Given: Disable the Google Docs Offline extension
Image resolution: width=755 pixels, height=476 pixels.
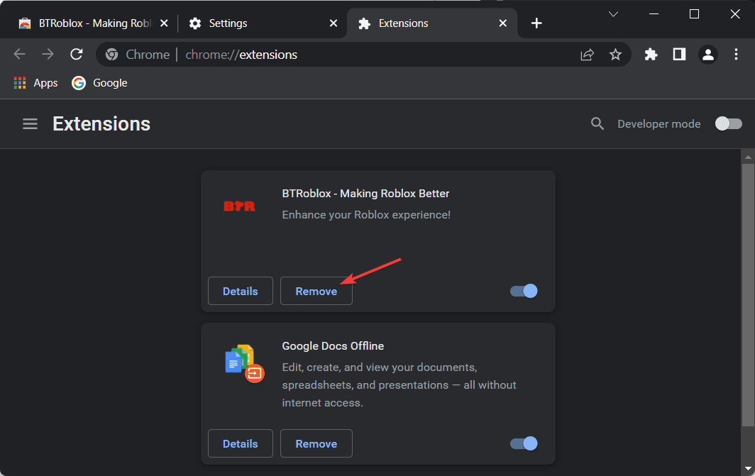Looking at the screenshot, I should (x=523, y=443).
